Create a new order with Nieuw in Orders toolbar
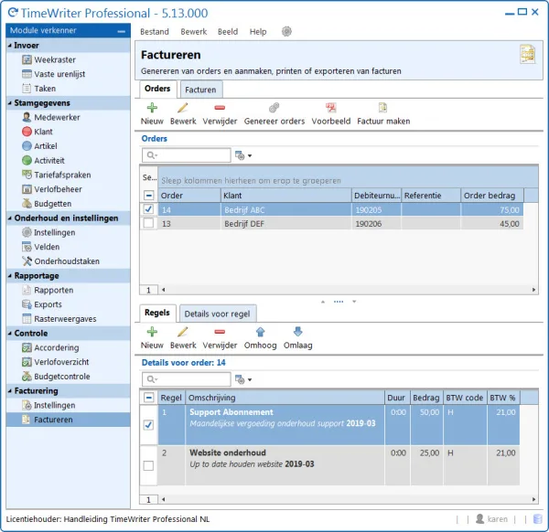Screen dimensions: 549x532 pos(152,114)
